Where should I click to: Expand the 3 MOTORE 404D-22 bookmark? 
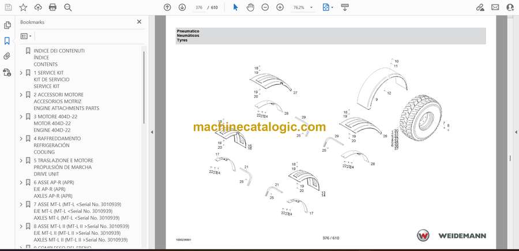(21, 117)
